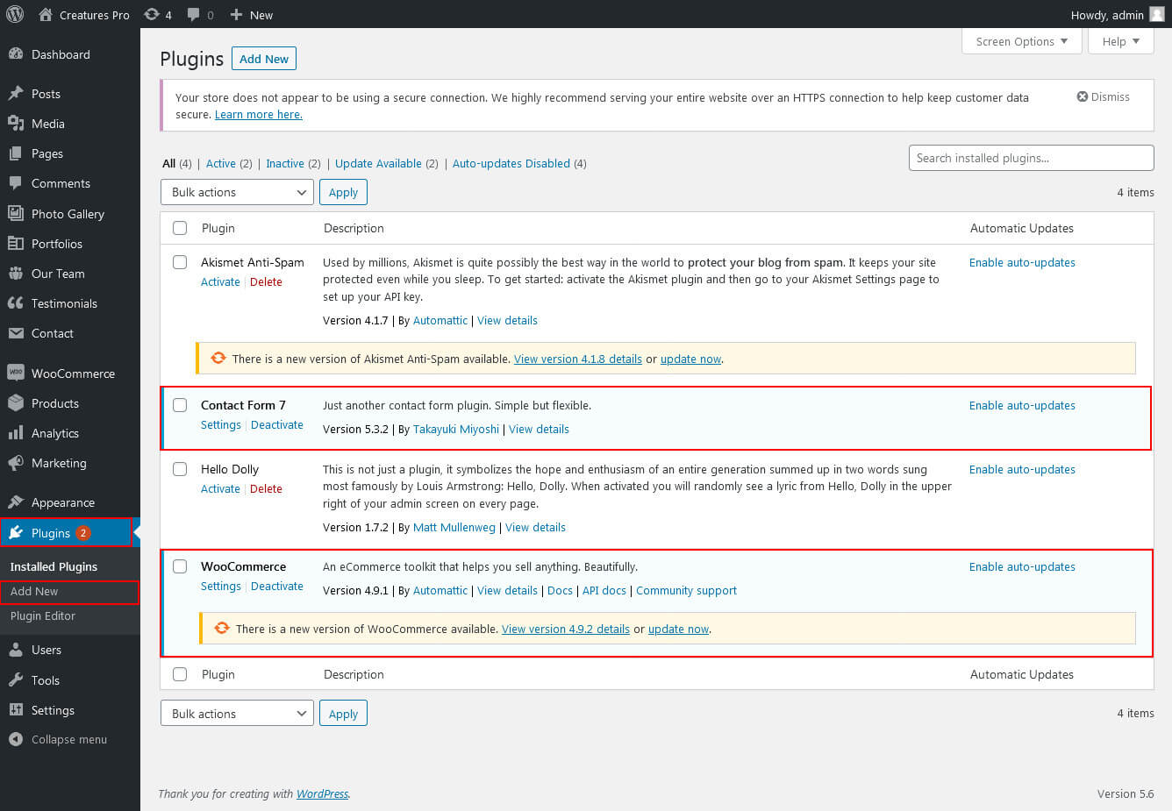This screenshot has width=1172, height=811.
Task: Filter plugins by Inactive
Action: (285, 163)
